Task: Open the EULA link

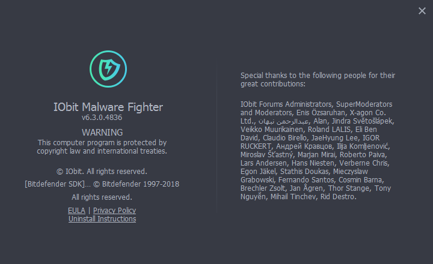Action: (x=76, y=211)
